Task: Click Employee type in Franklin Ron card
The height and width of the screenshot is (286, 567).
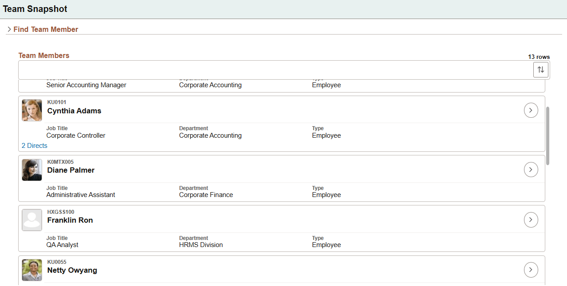Action: [x=326, y=245]
